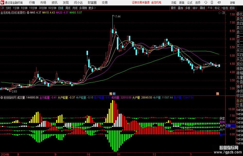Switch to 60分钟 period tab
Image resolution: width=243 pixels, height=156 pixels.
point(52,8)
